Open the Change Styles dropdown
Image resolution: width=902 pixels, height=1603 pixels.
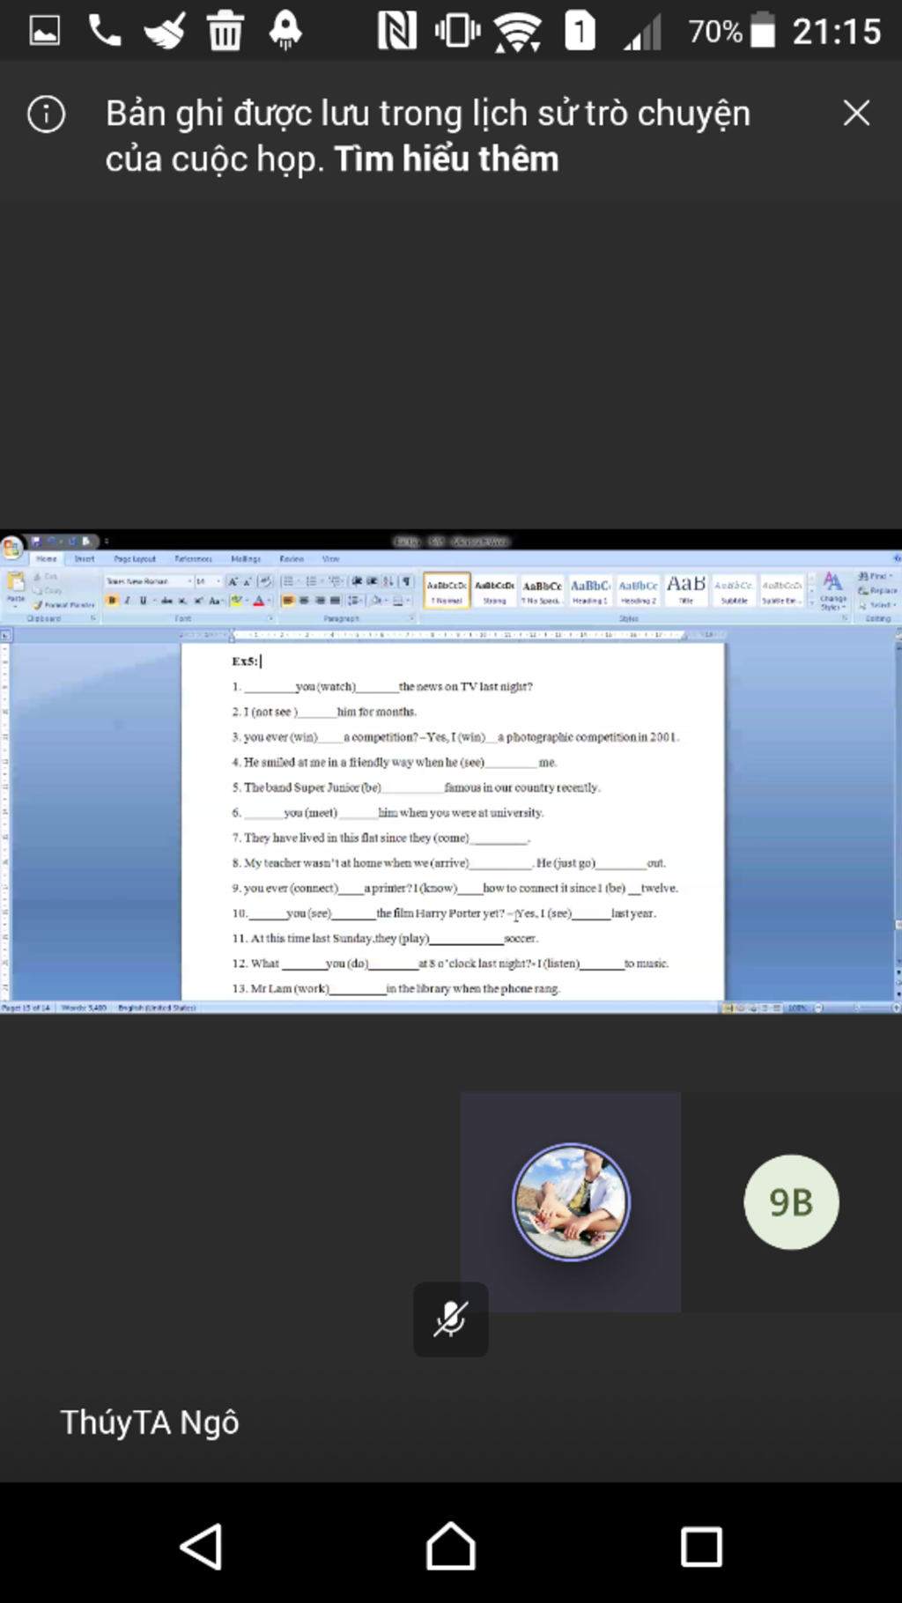832,590
